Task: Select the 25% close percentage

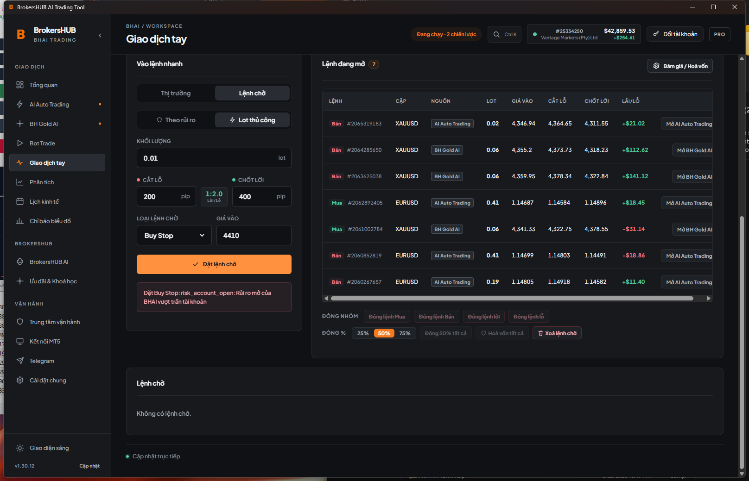Action: pyautogui.click(x=363, y=333)
